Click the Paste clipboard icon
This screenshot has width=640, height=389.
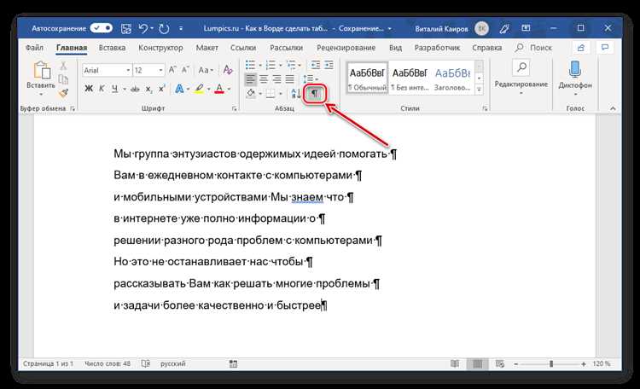point(42,70)
